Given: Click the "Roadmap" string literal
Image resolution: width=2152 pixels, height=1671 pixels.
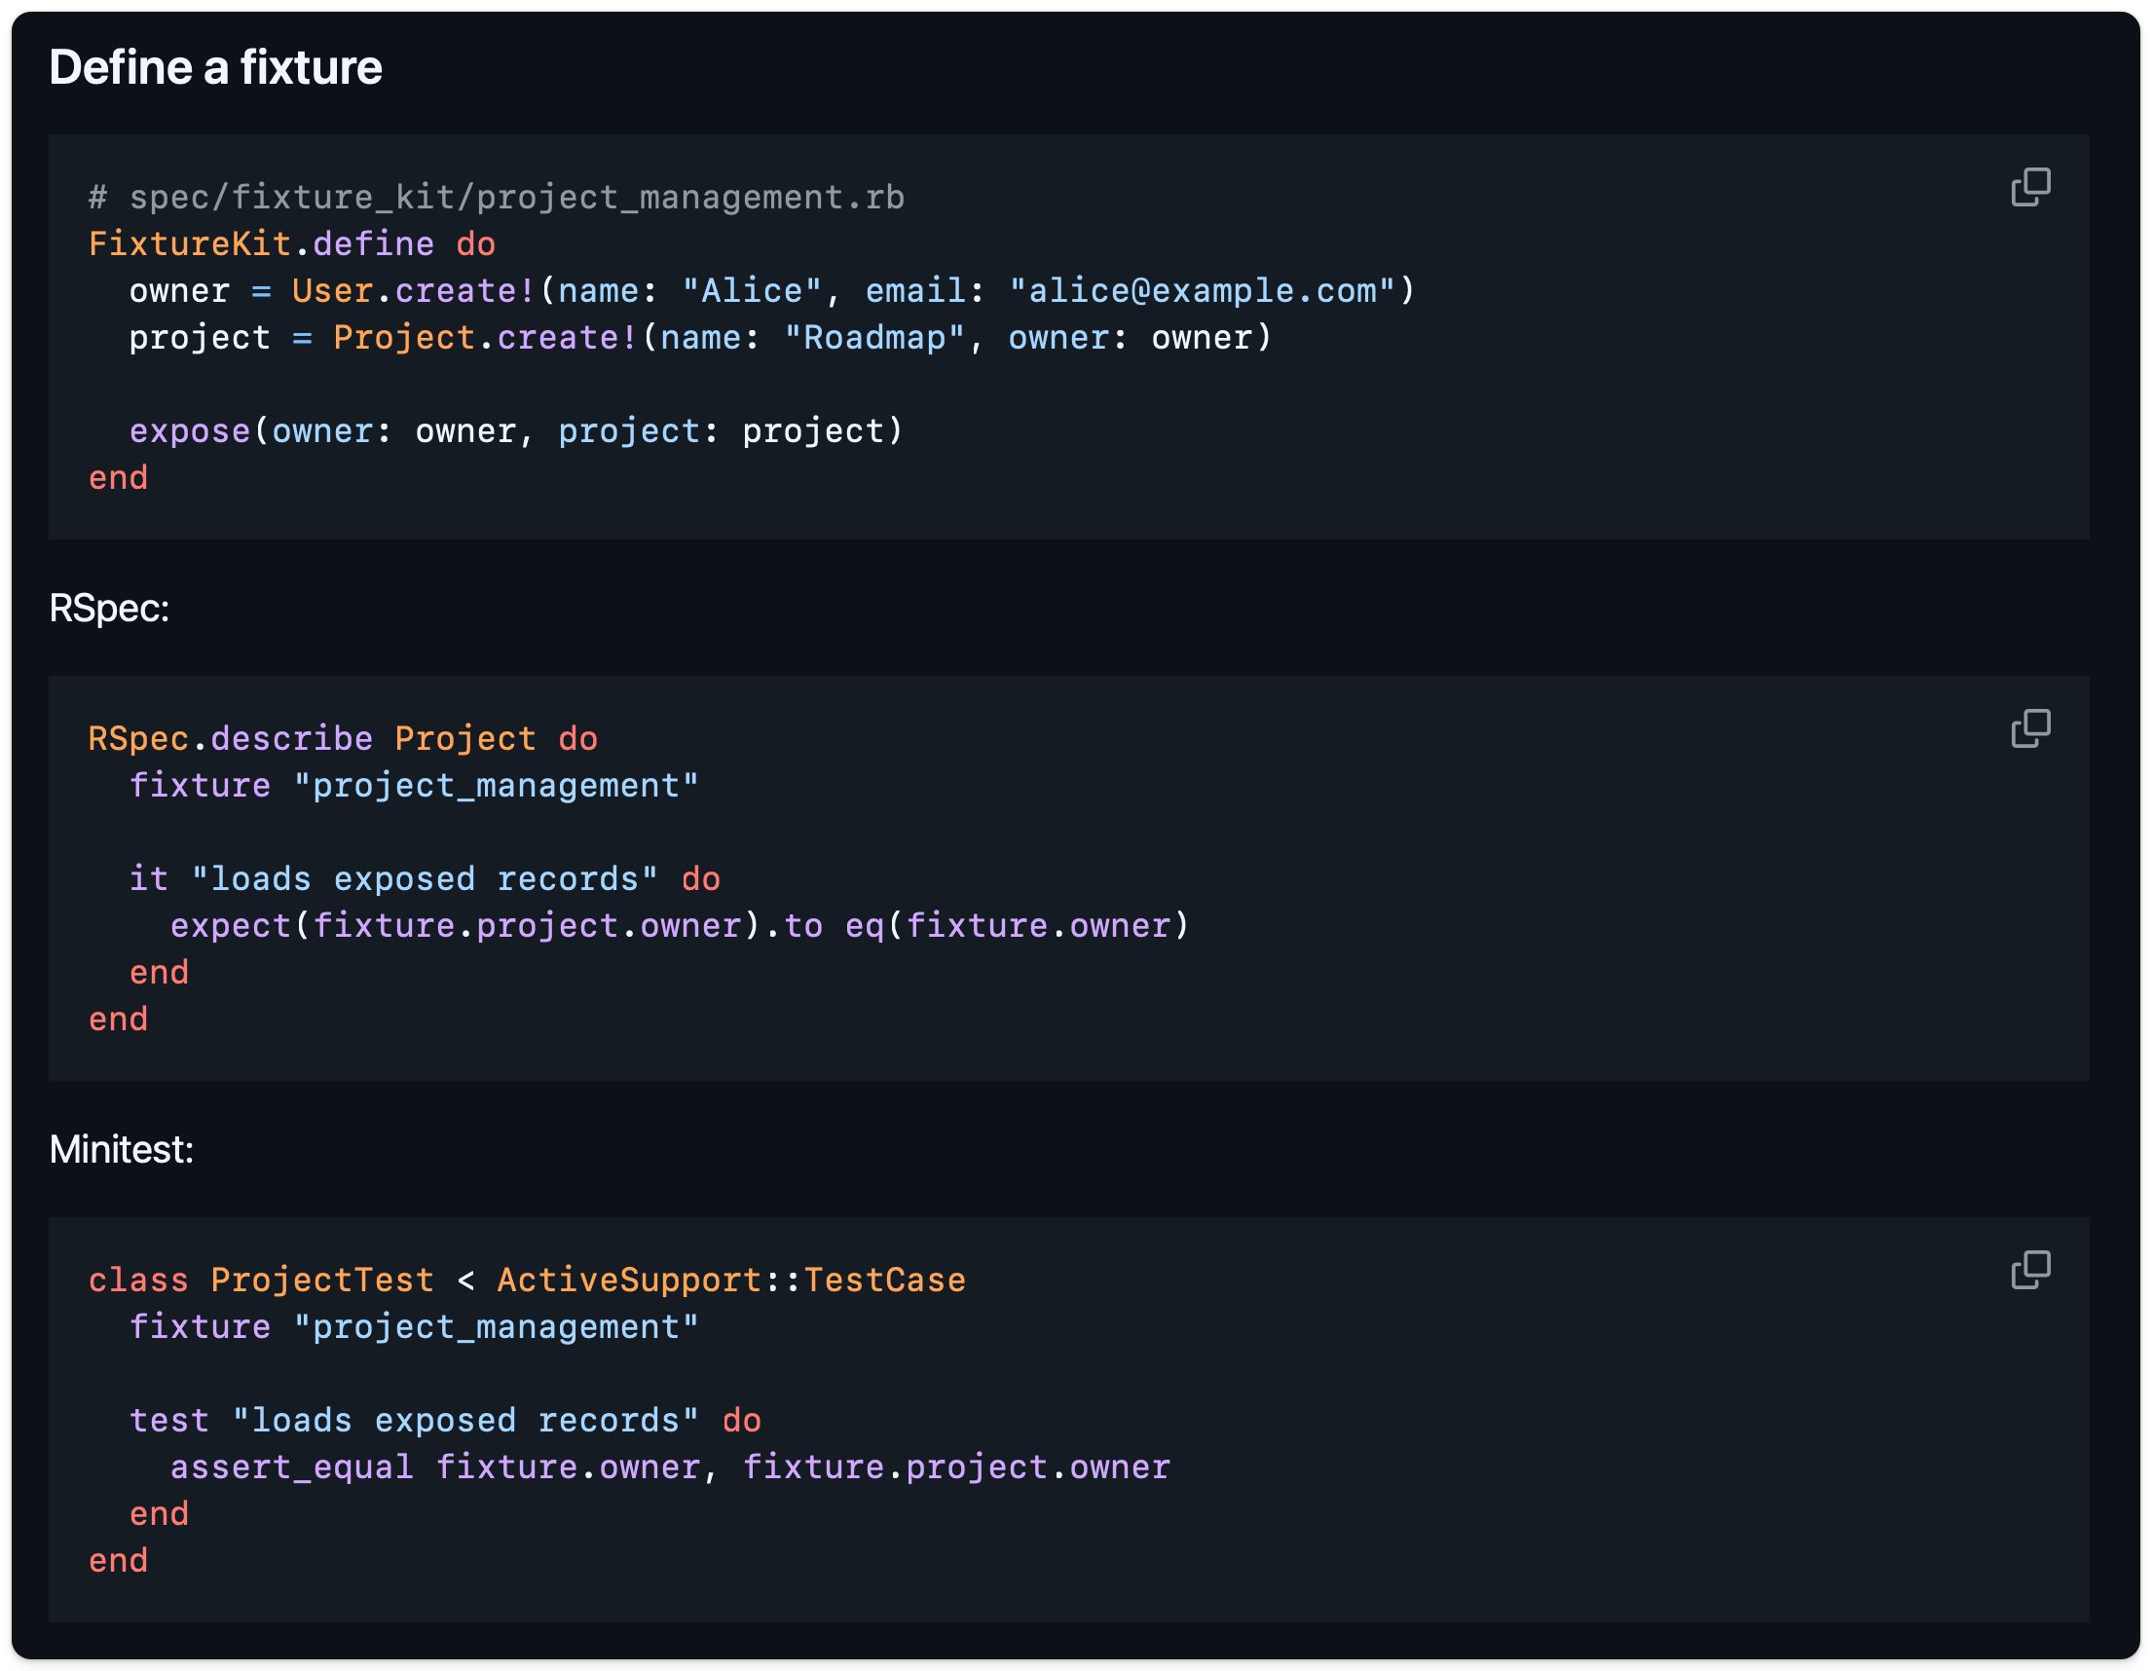Looking at the screenshot, I should pyautogui.click(x=874, y=338).
